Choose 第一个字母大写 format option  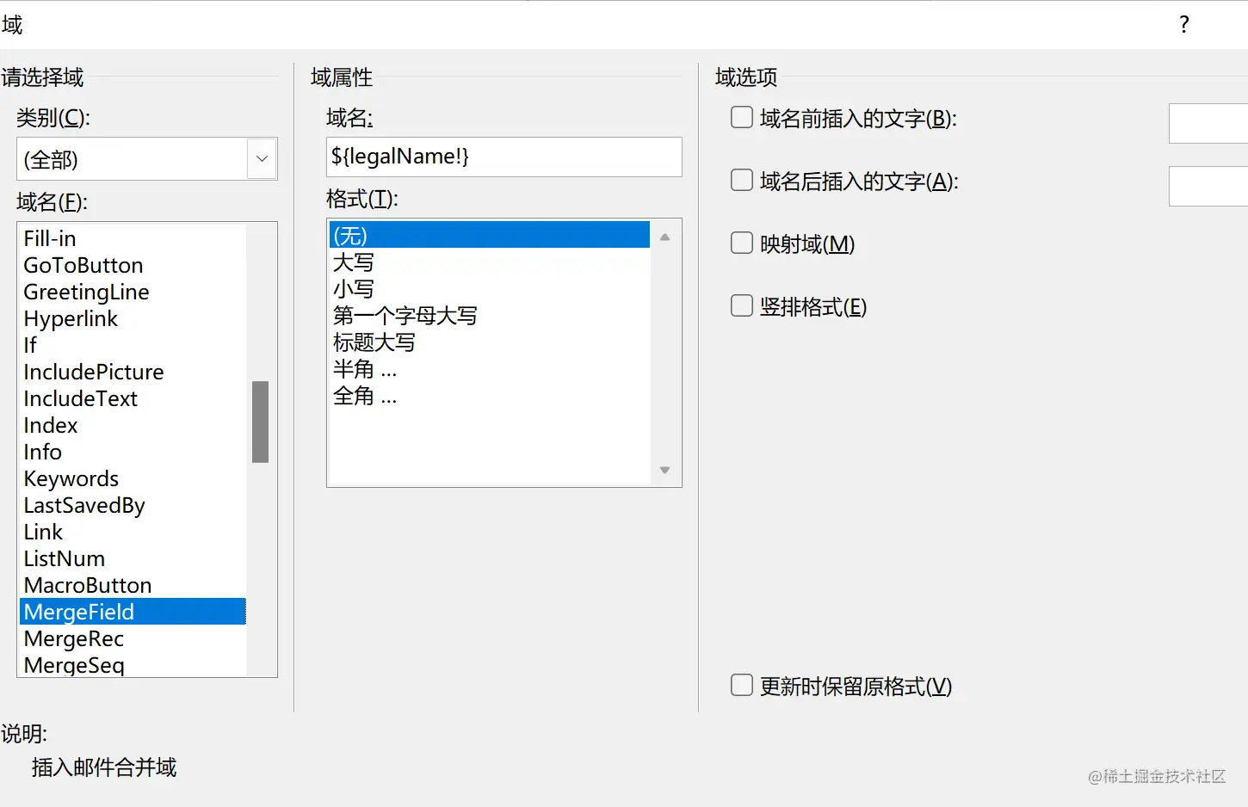[x=405, y=316]
